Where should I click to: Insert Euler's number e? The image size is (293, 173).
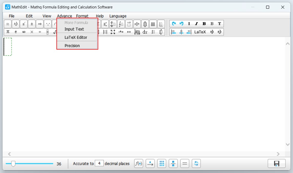(x=16, y=32)
